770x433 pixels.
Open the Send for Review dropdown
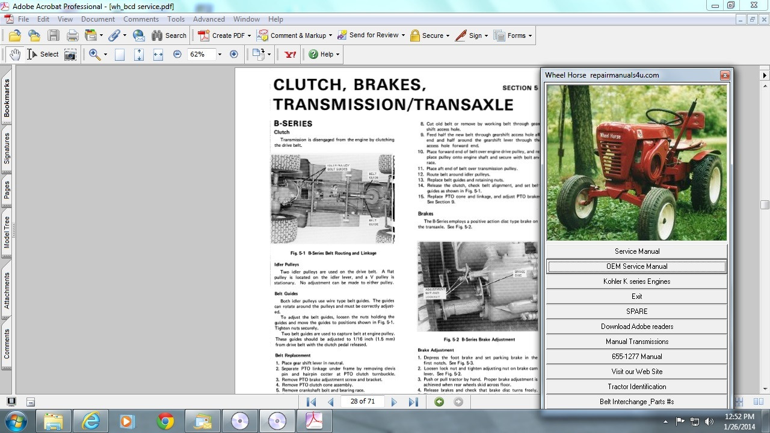point(402,36)
